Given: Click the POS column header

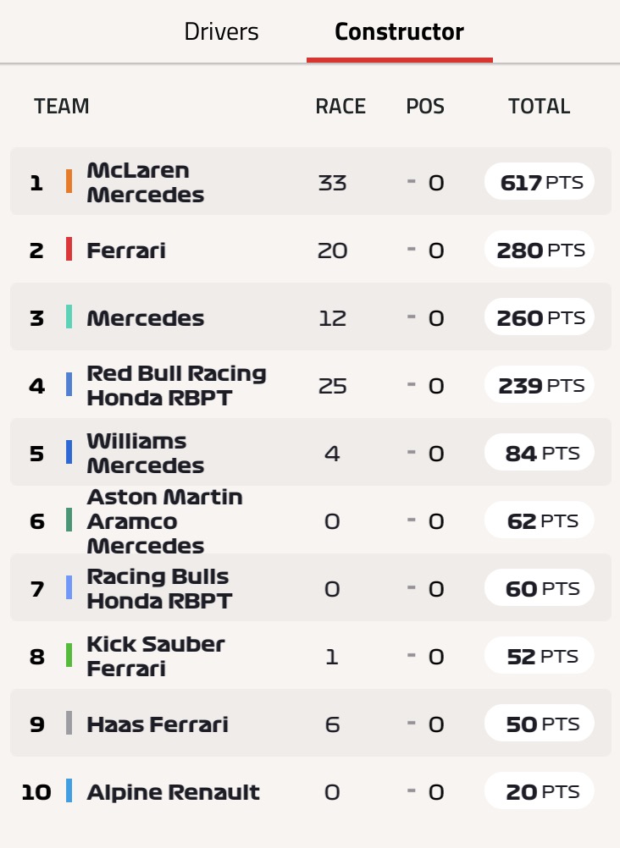Looking at the screenshot, I should click(x=425, y=106).
